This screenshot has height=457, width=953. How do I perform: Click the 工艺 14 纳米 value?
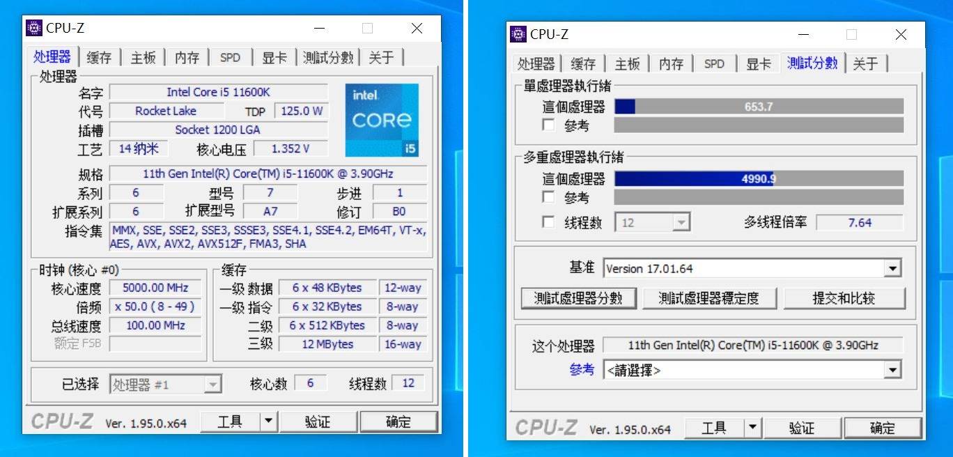(x=139, y=148)
